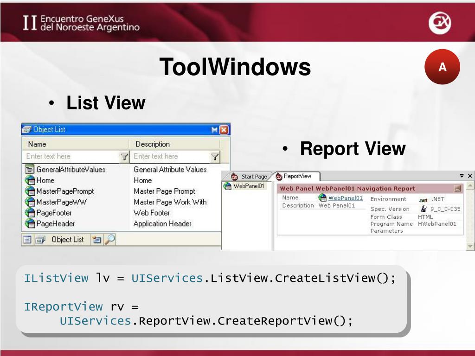The width and height of the screenshot is (475, 356).
Task: Open the WebPanel01 hyperlink in report
Action: pos(346,198)
